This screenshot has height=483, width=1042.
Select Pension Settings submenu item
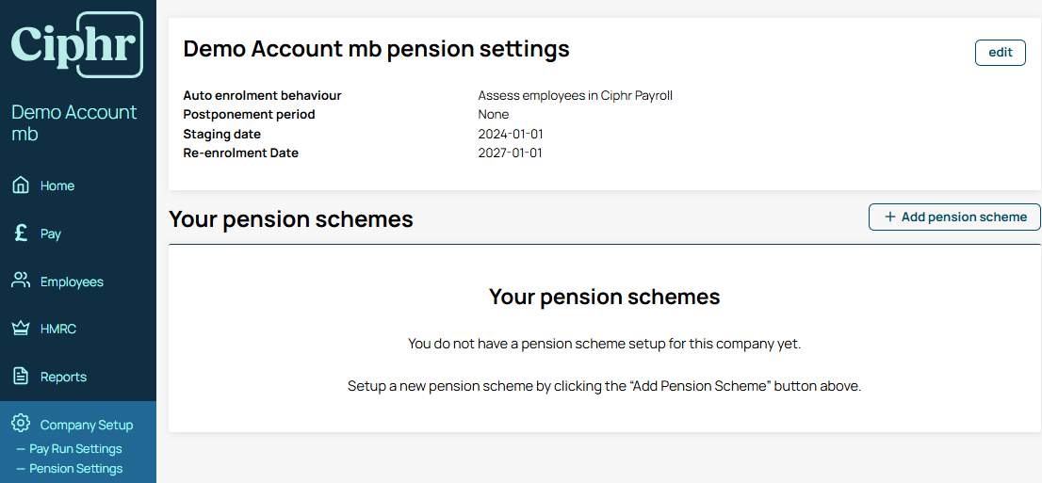pos(75,468)
